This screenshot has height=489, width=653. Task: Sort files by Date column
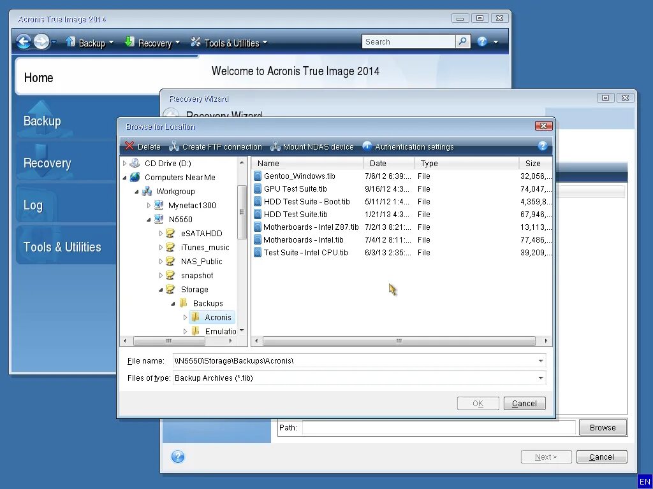pyautogui.click(x=389, y=164)
